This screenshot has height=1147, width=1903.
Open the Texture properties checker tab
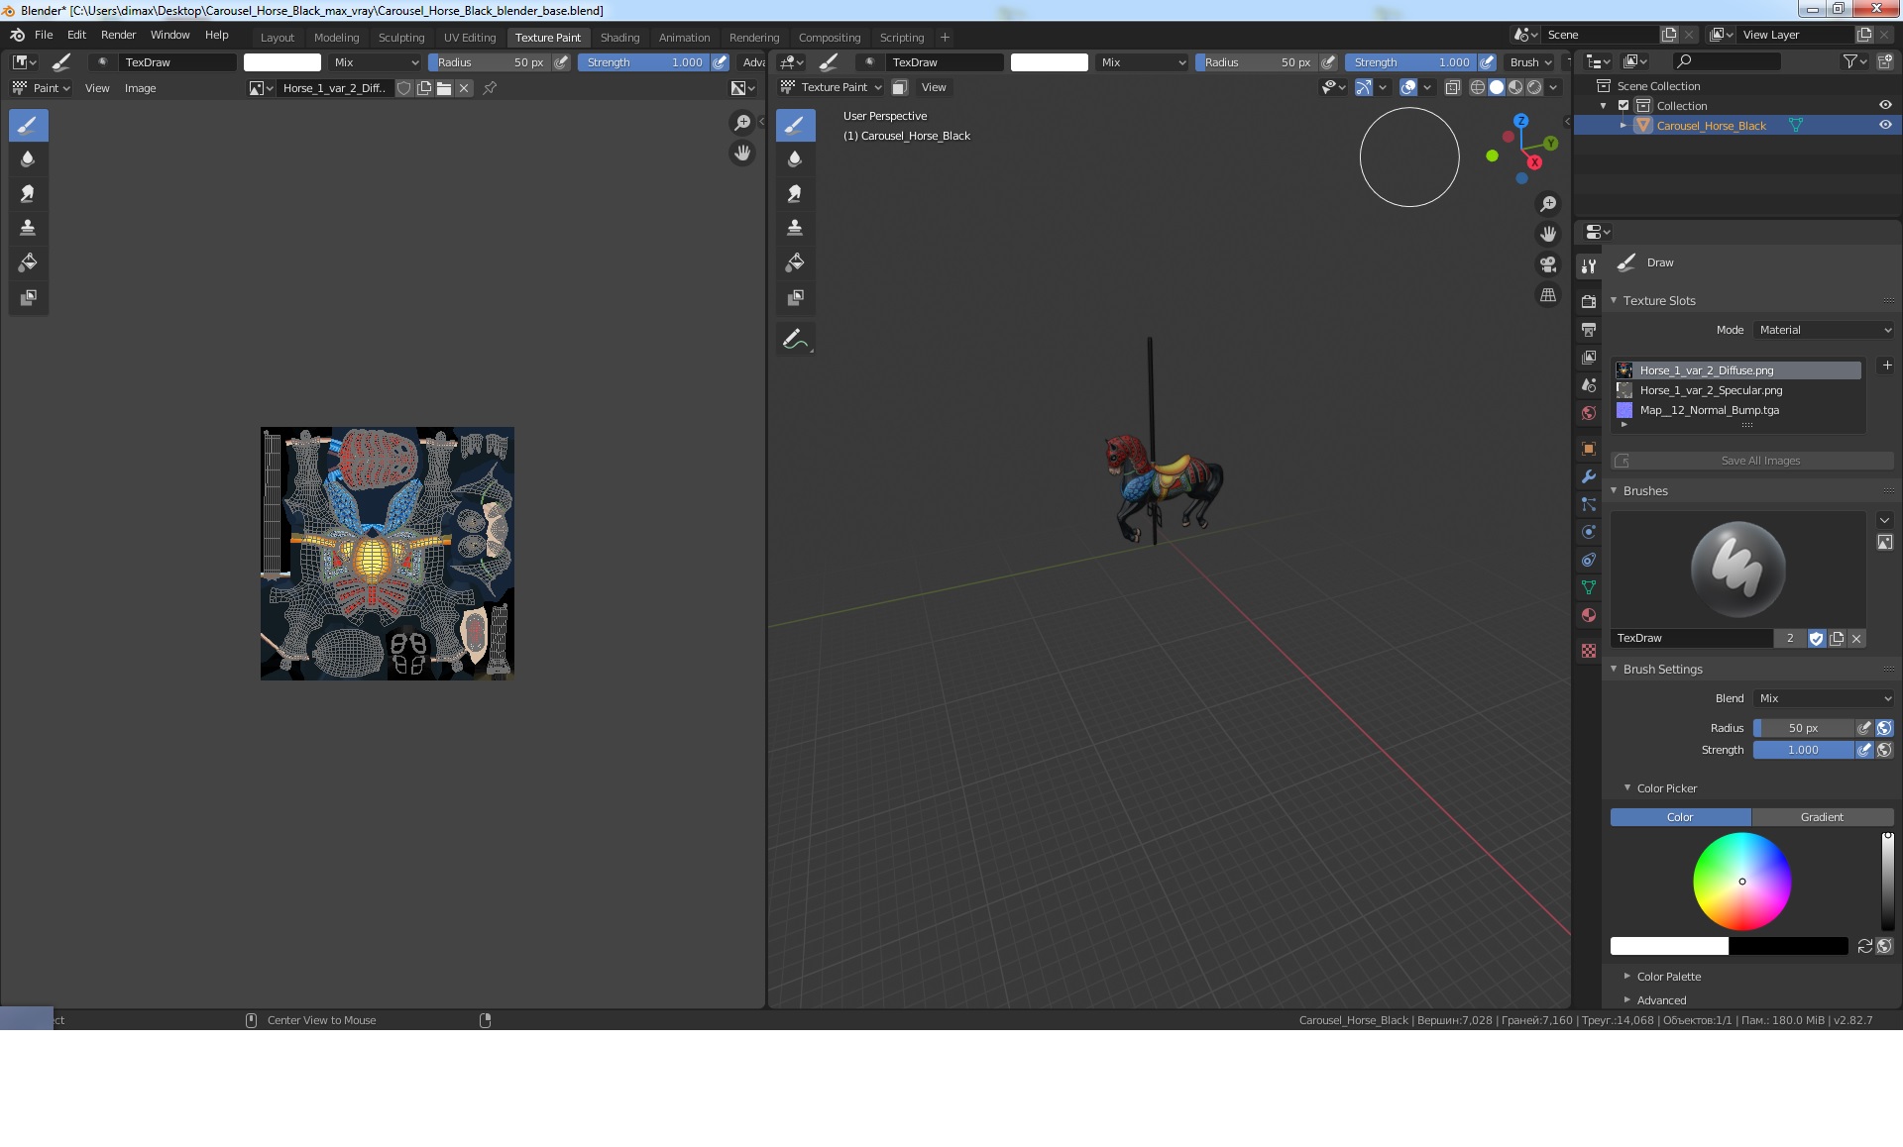(x=1589, y=651)
